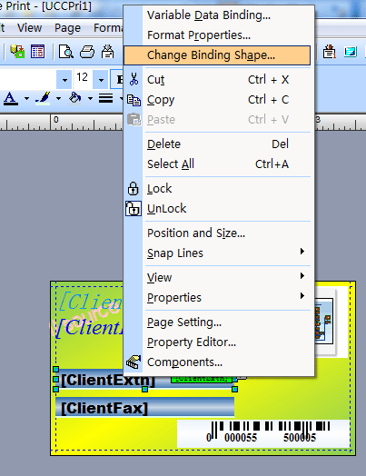
Task: Select Variable Data Binding menu item
Action: [209, 15]
